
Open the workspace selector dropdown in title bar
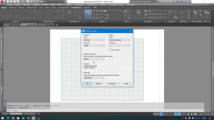pos(52,2)
